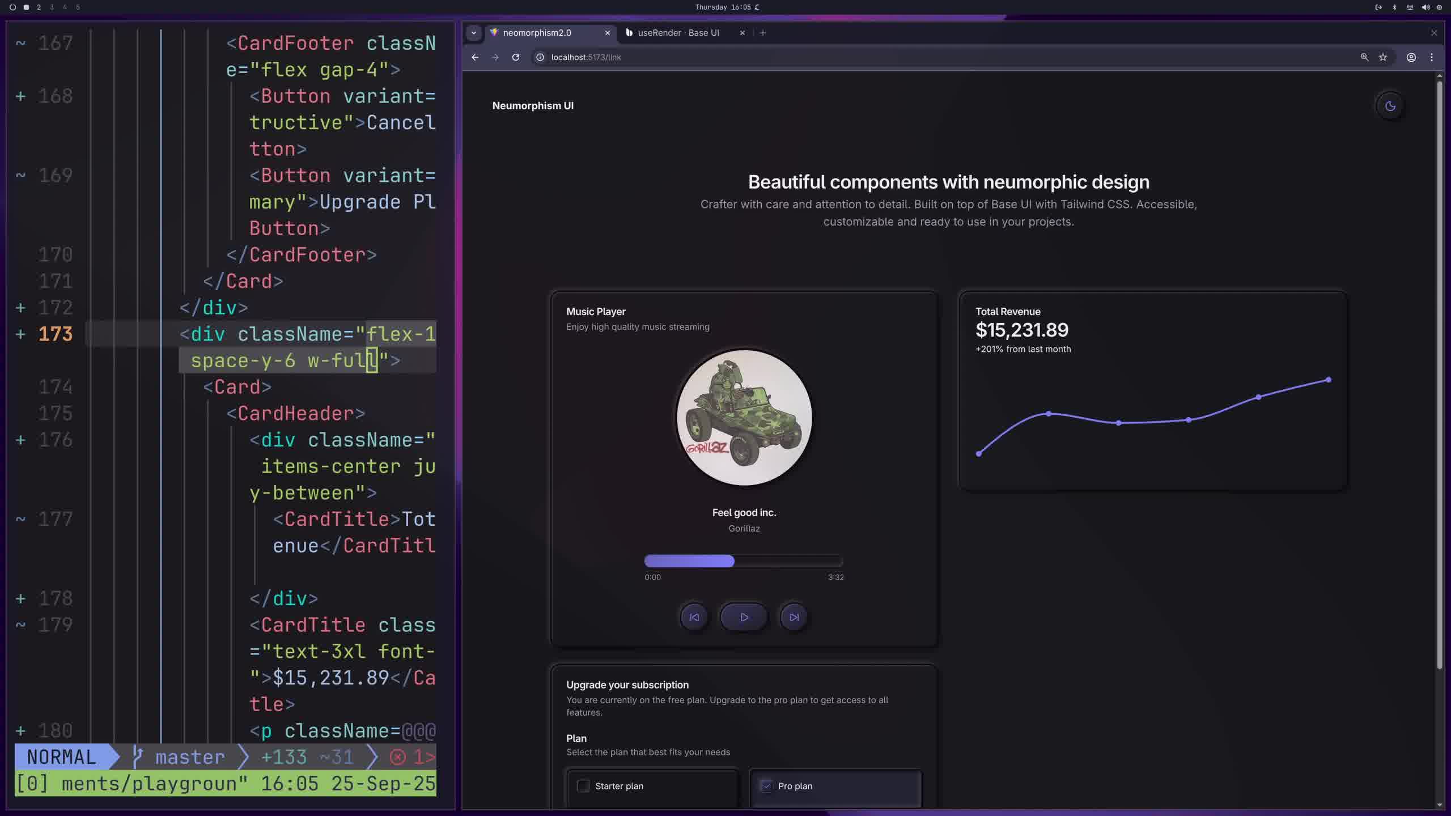Click the previous track button
The height and width of the screenshot is (816, 1451).
tap(694, 617)
